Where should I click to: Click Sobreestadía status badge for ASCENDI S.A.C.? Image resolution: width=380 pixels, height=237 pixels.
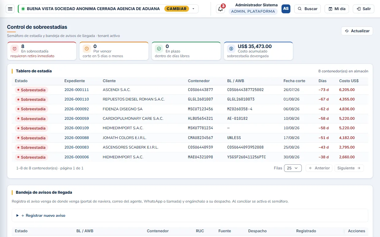[31, 90]
